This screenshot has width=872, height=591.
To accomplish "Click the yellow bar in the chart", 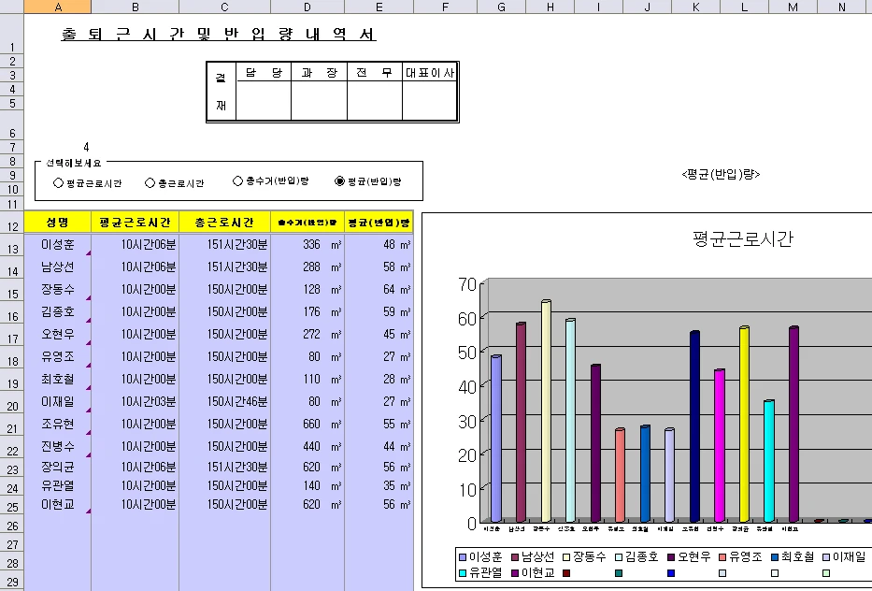I will point(744,424).
